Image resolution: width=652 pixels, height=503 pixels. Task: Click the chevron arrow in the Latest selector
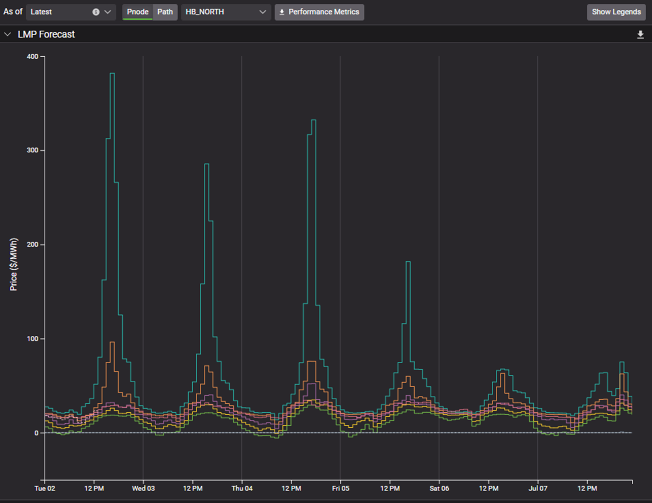click(108, 12)
